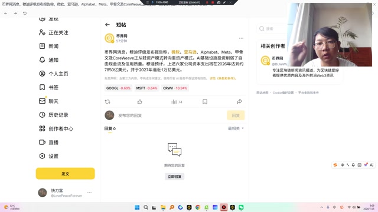Share the post with the share arrow icon

[239, 101]
